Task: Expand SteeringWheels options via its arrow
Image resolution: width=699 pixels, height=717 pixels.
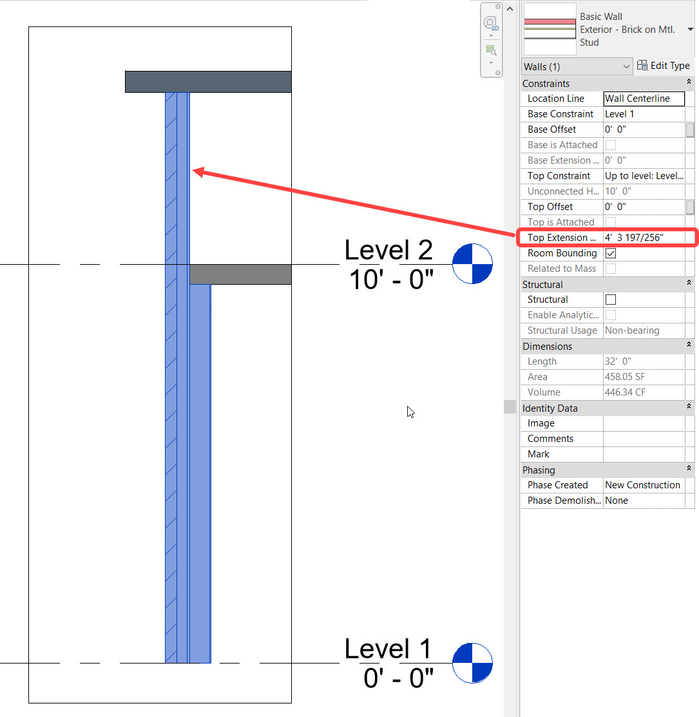Action: pyautogui.click(x=491, y=35)
